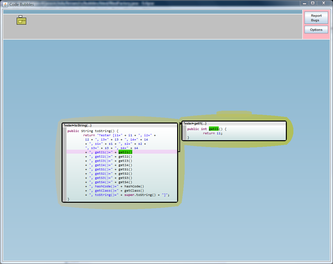333x264 pixels.
Task: Click the small tab atop the getI1 bubble group
Action: pyautogui.click(x=234, y=114)
